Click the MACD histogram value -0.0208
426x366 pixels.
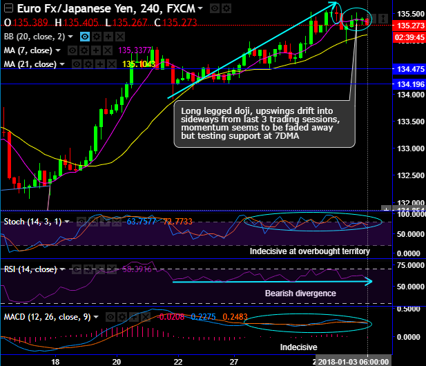tap(171, 317)
